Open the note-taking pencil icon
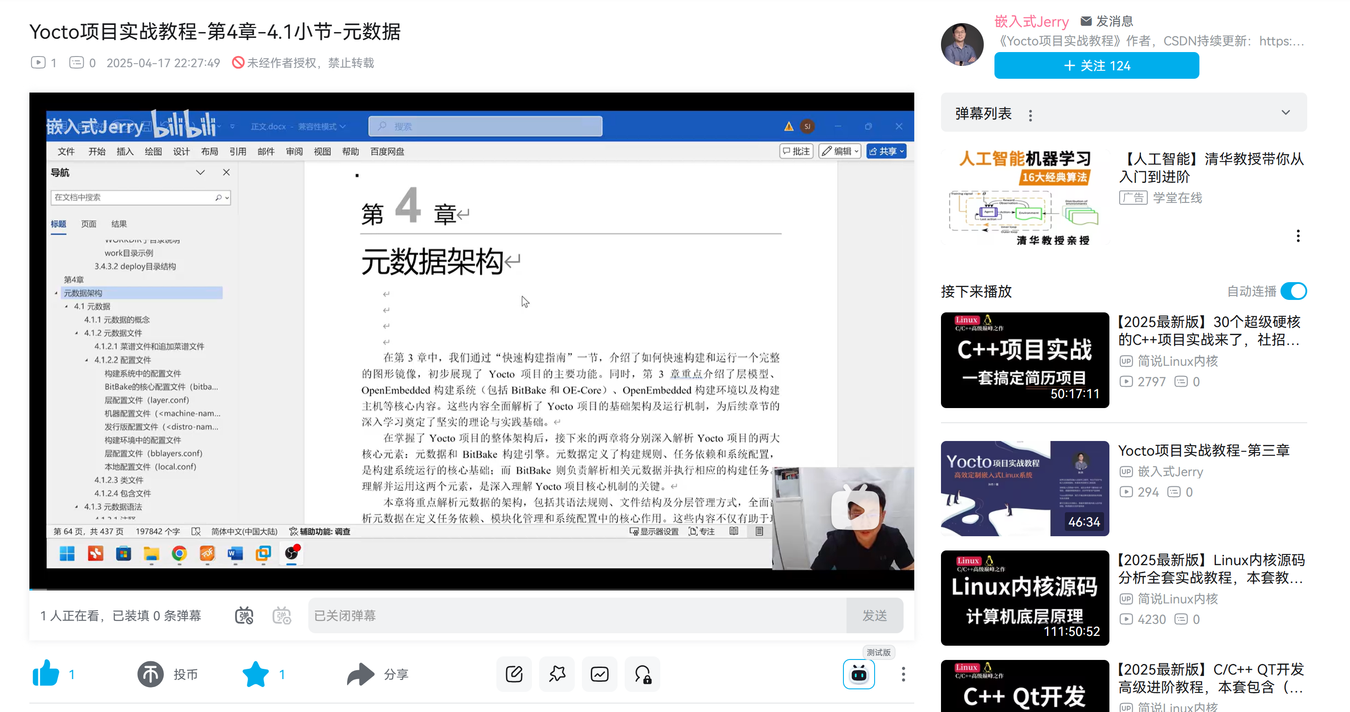The image size is (1350, 712). point(514,674)
